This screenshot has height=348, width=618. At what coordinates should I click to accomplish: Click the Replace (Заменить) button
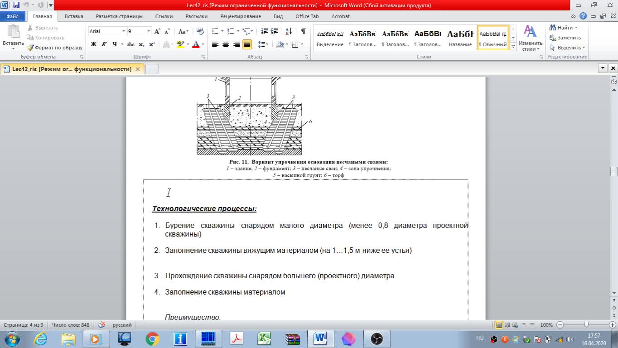(565, 38)
